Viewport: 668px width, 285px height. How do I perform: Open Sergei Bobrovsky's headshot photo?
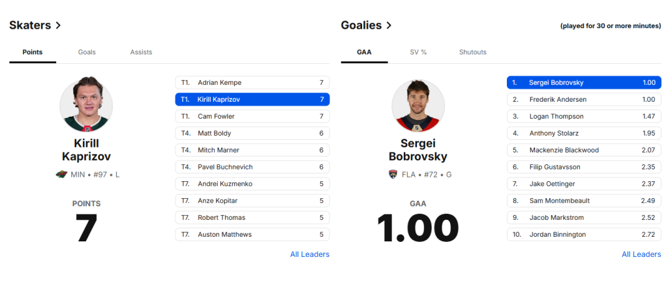(x=418, y=106)
